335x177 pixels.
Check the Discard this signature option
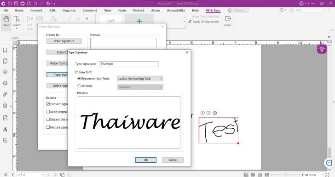[48, 120]
